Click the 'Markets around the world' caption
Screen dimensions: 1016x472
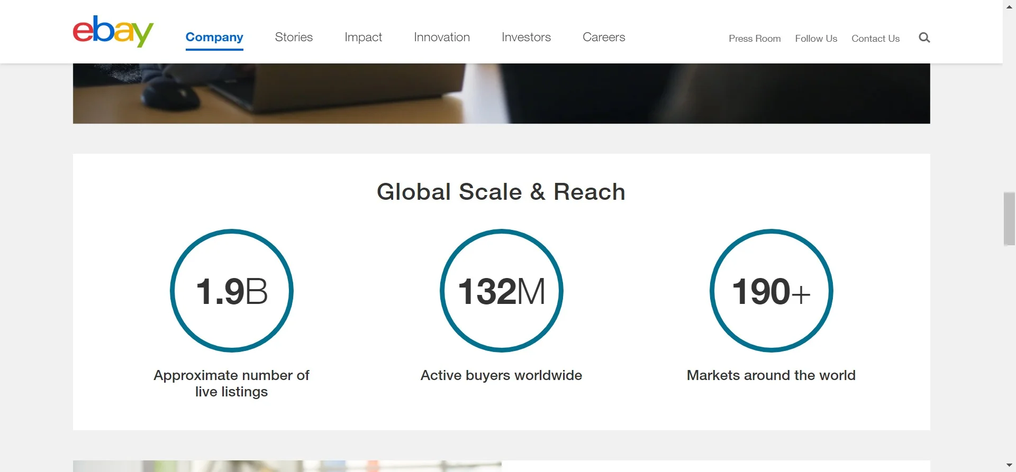771,375
